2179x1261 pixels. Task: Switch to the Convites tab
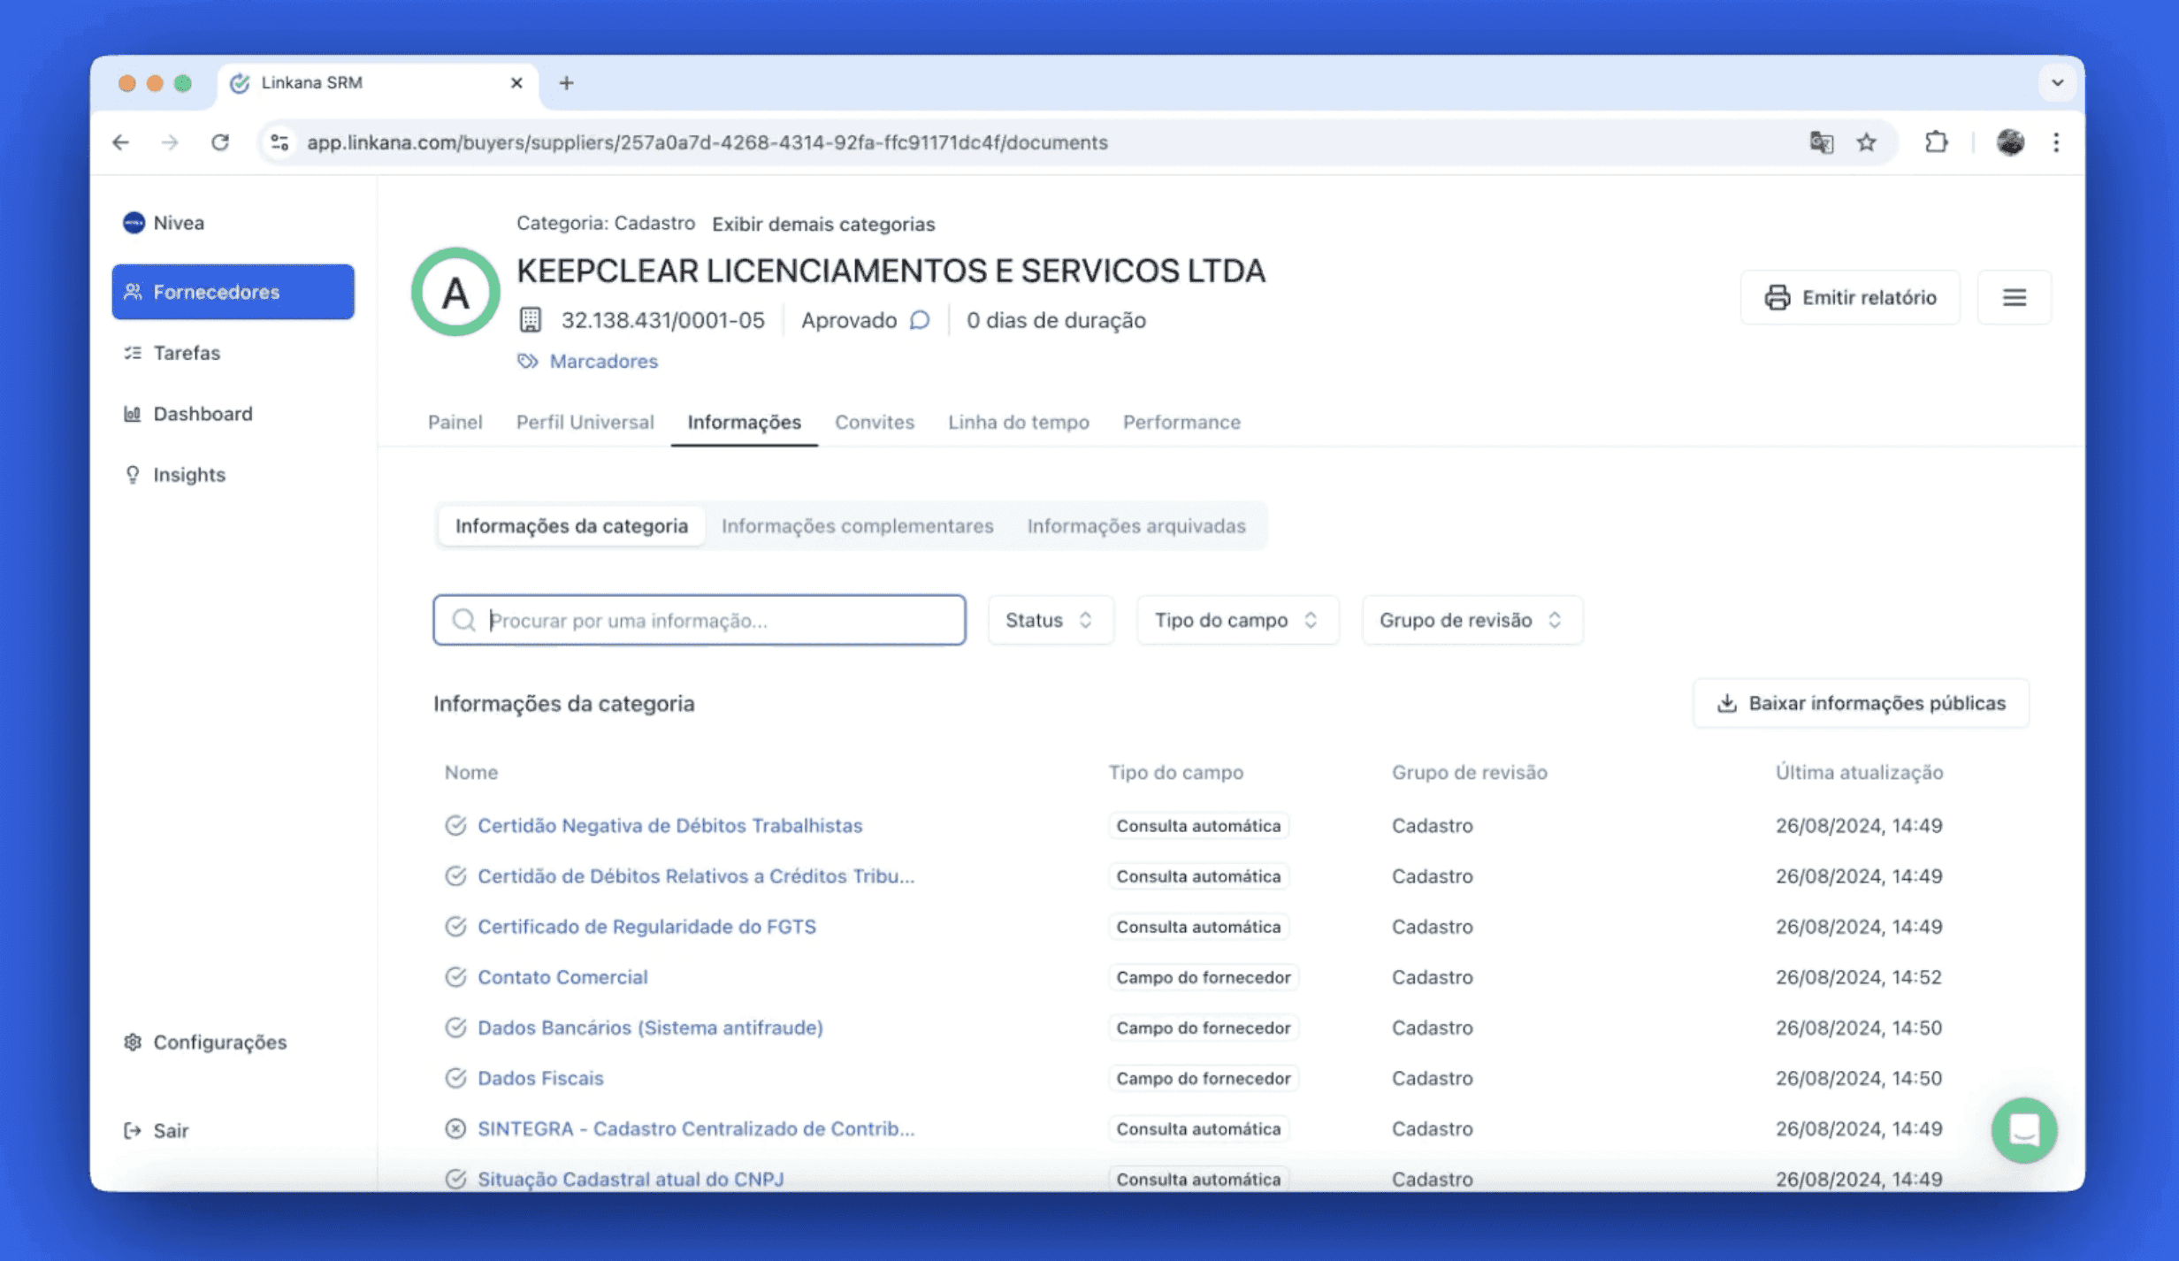875,422
